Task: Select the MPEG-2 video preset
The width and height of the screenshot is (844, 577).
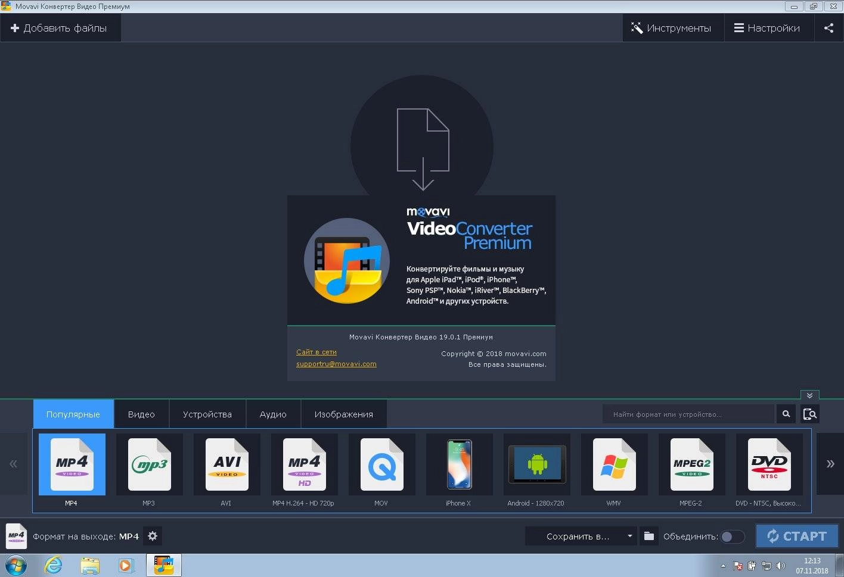Action: click(692, 464)
